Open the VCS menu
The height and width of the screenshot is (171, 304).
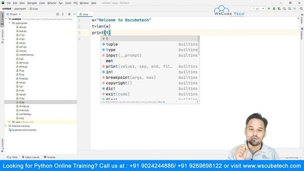tap(76, 3)
